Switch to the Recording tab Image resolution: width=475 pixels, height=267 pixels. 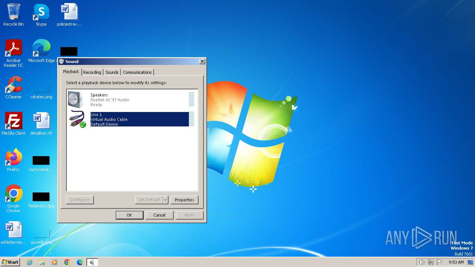[x=92, y=72]
